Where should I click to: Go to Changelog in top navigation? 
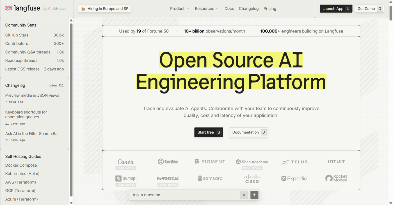point(249,9)
